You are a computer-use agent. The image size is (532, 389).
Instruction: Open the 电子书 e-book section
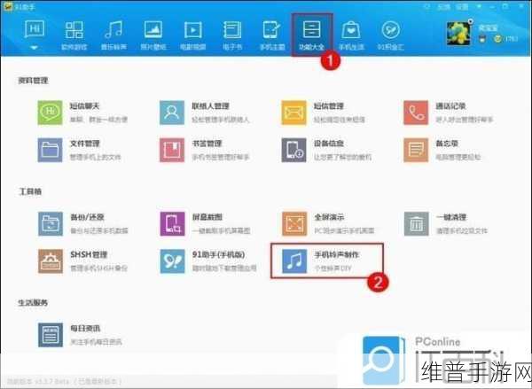click(x=232, y=35)
